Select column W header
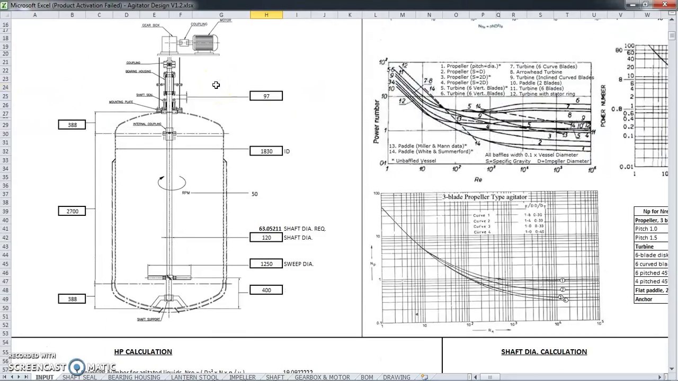Screen dimensions: 678x381 (x=647, y=15)
